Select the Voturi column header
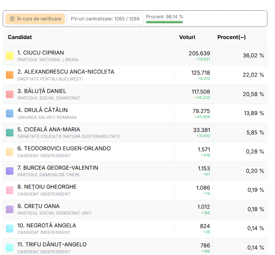The image size is (275, 255). pos(187,37)
